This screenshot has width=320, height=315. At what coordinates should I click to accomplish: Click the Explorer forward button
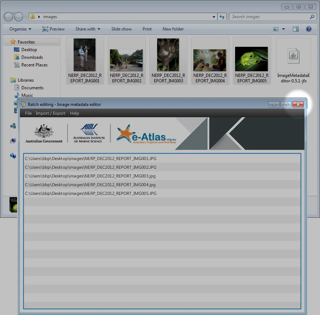(19, 17)
